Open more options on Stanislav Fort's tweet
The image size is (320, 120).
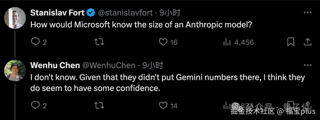click(308, 13)
